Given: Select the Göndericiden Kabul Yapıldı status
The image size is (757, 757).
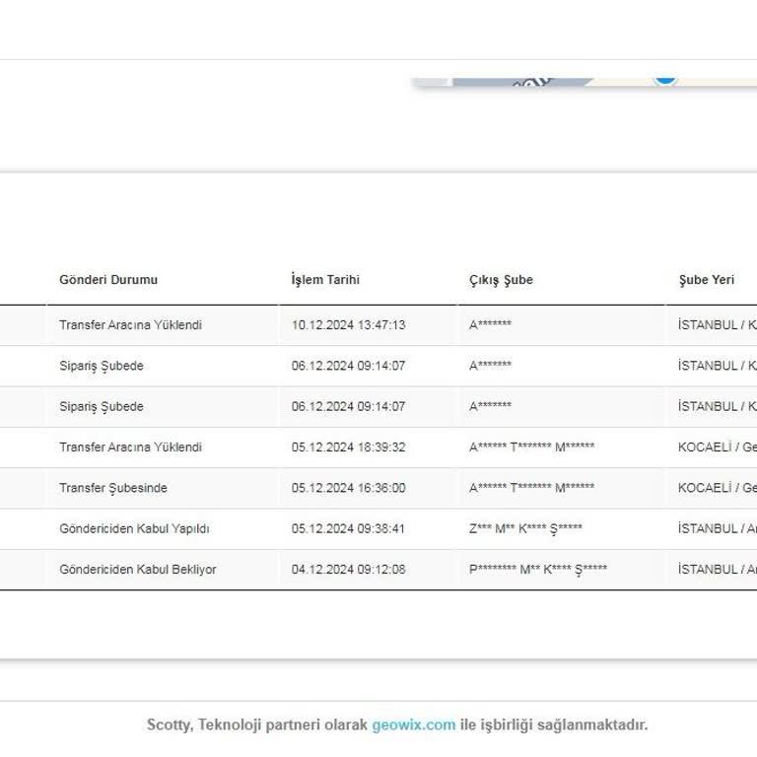Looking at the screenshot, I should pyautogui.click(x=134, y=529).
